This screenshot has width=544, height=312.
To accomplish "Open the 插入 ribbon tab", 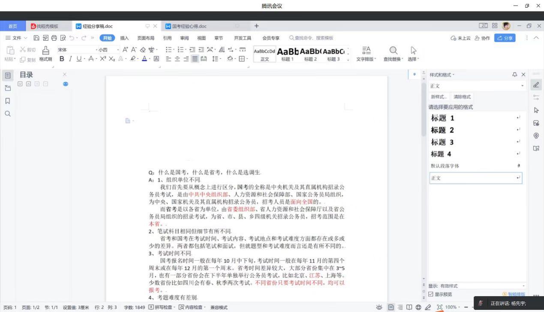I will tap(124, 38).
